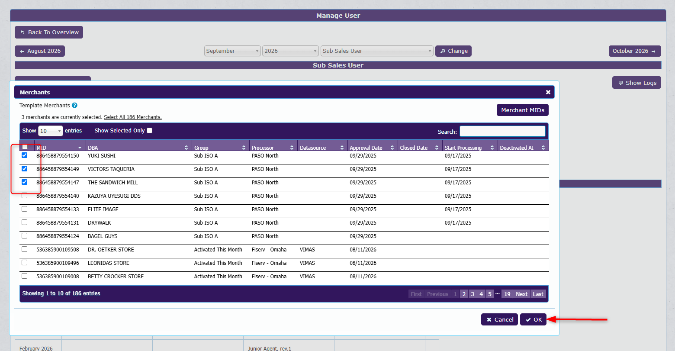Sort the Datasource column
675x351 pixels.
coord(342,148)
